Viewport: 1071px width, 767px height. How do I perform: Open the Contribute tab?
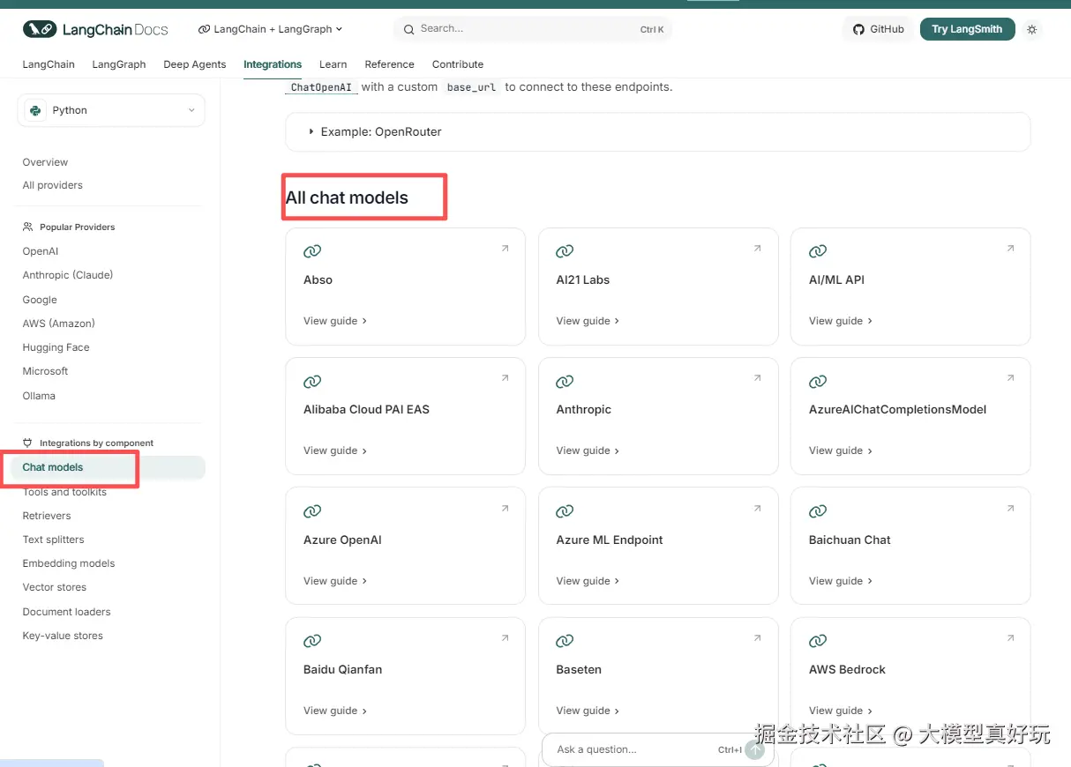pos(458,64)
